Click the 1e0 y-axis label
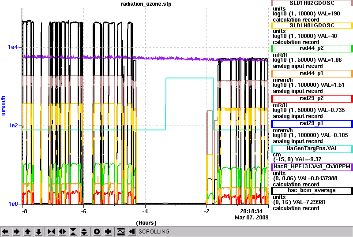Viewport: 353px width, 237px height. [13, 204]
